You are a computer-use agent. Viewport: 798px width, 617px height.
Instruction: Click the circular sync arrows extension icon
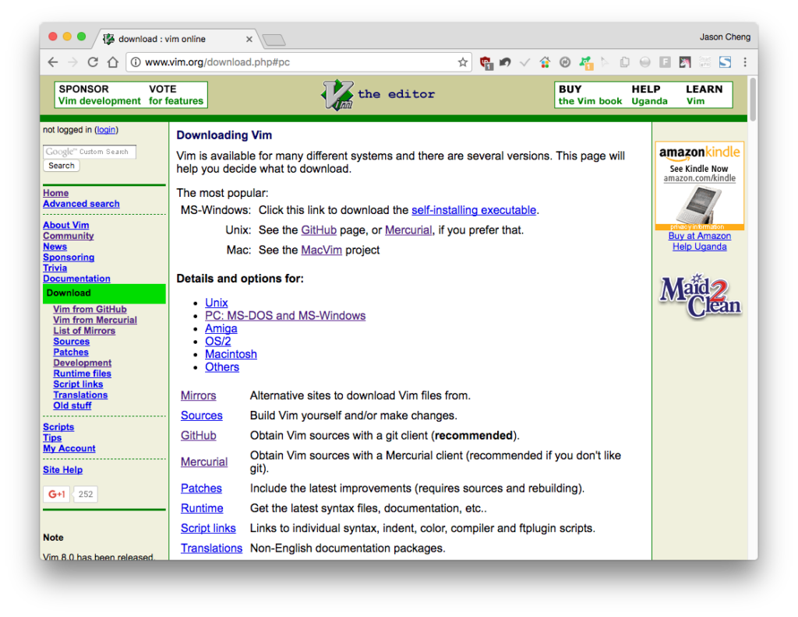[x=564, y=62]
